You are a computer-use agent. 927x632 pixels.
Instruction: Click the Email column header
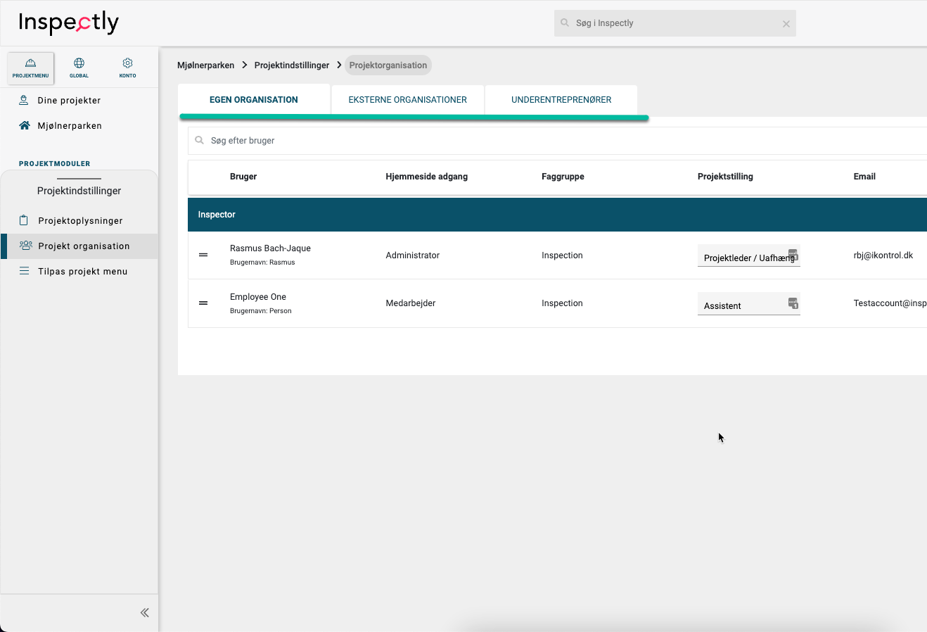864,177
